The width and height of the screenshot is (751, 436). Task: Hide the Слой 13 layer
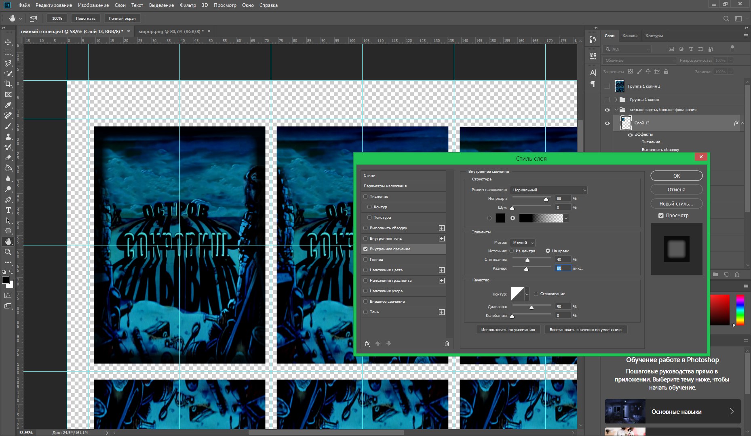click(x=607, y=123)
